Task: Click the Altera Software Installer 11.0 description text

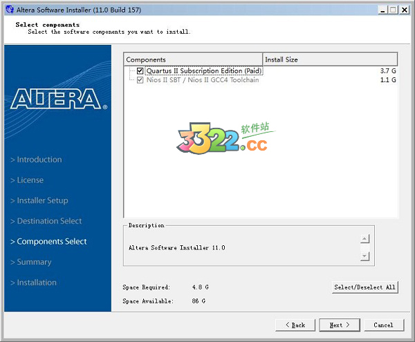Action: pos(177,248)
